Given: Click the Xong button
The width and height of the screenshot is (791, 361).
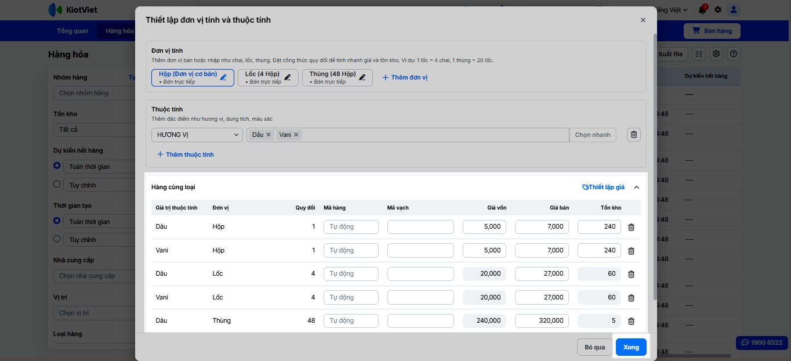Looking at the screenshot, I should coord(631,347).
